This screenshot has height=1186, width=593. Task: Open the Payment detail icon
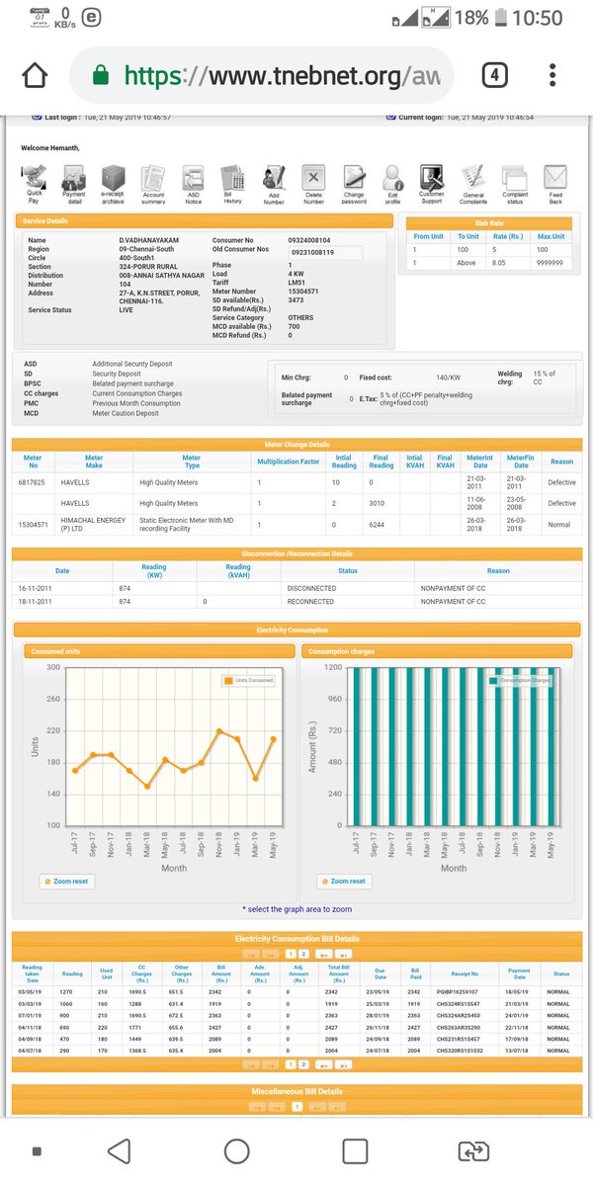point(74,184)
